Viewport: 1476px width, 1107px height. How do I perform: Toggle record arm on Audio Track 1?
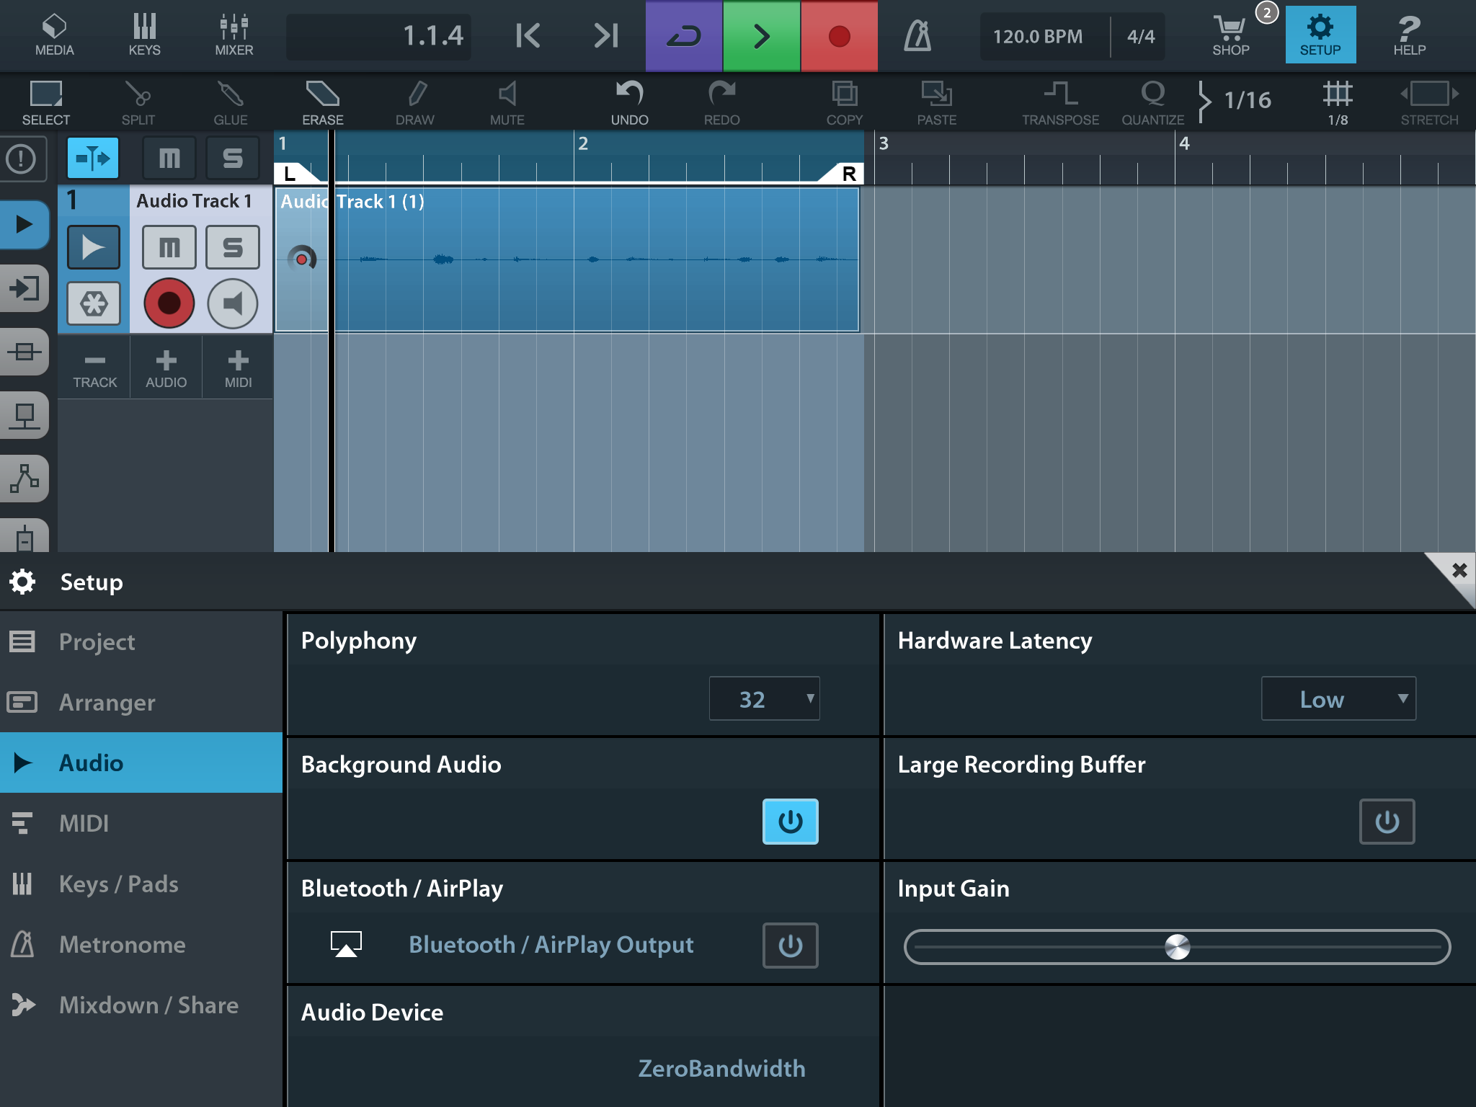pos(169,303)
